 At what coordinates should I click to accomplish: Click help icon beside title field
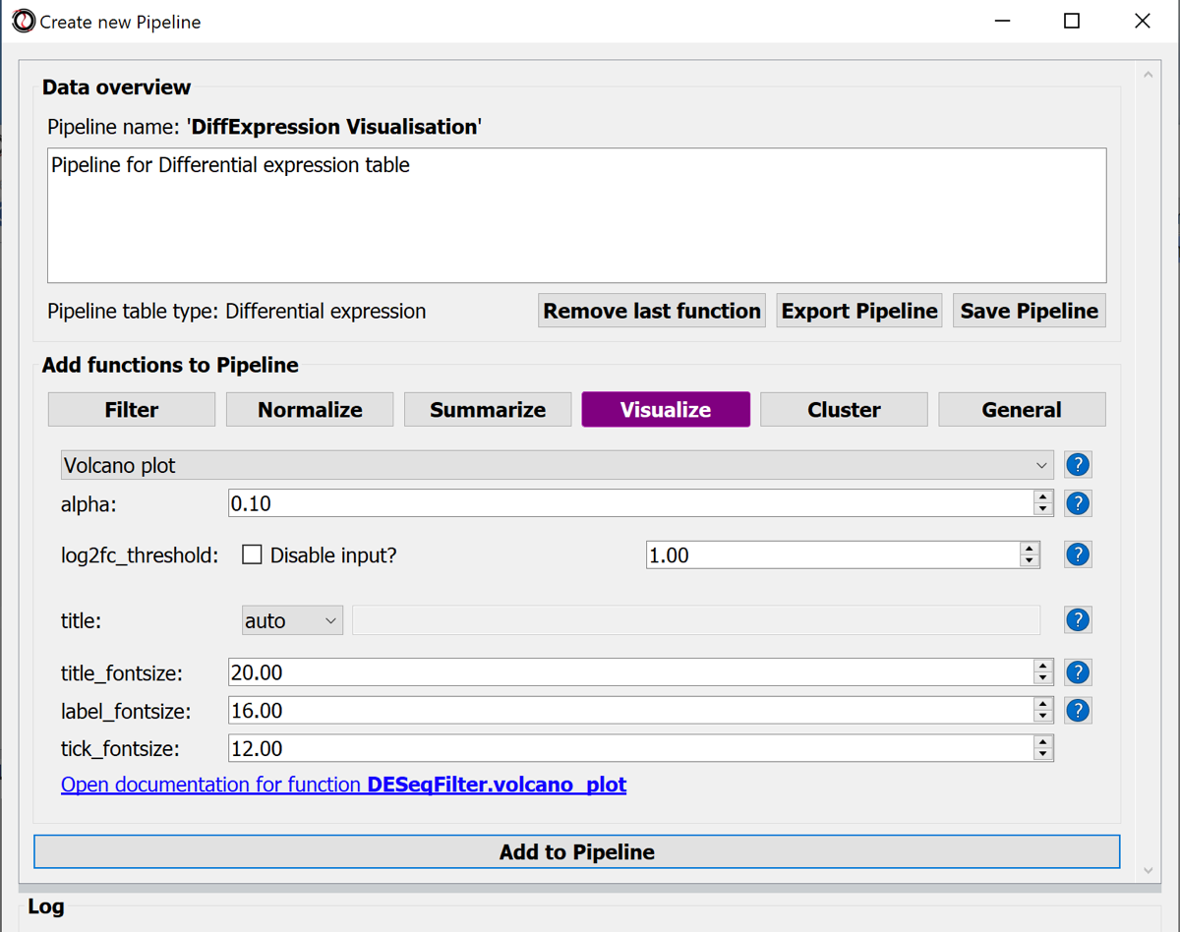[1078, 620]
